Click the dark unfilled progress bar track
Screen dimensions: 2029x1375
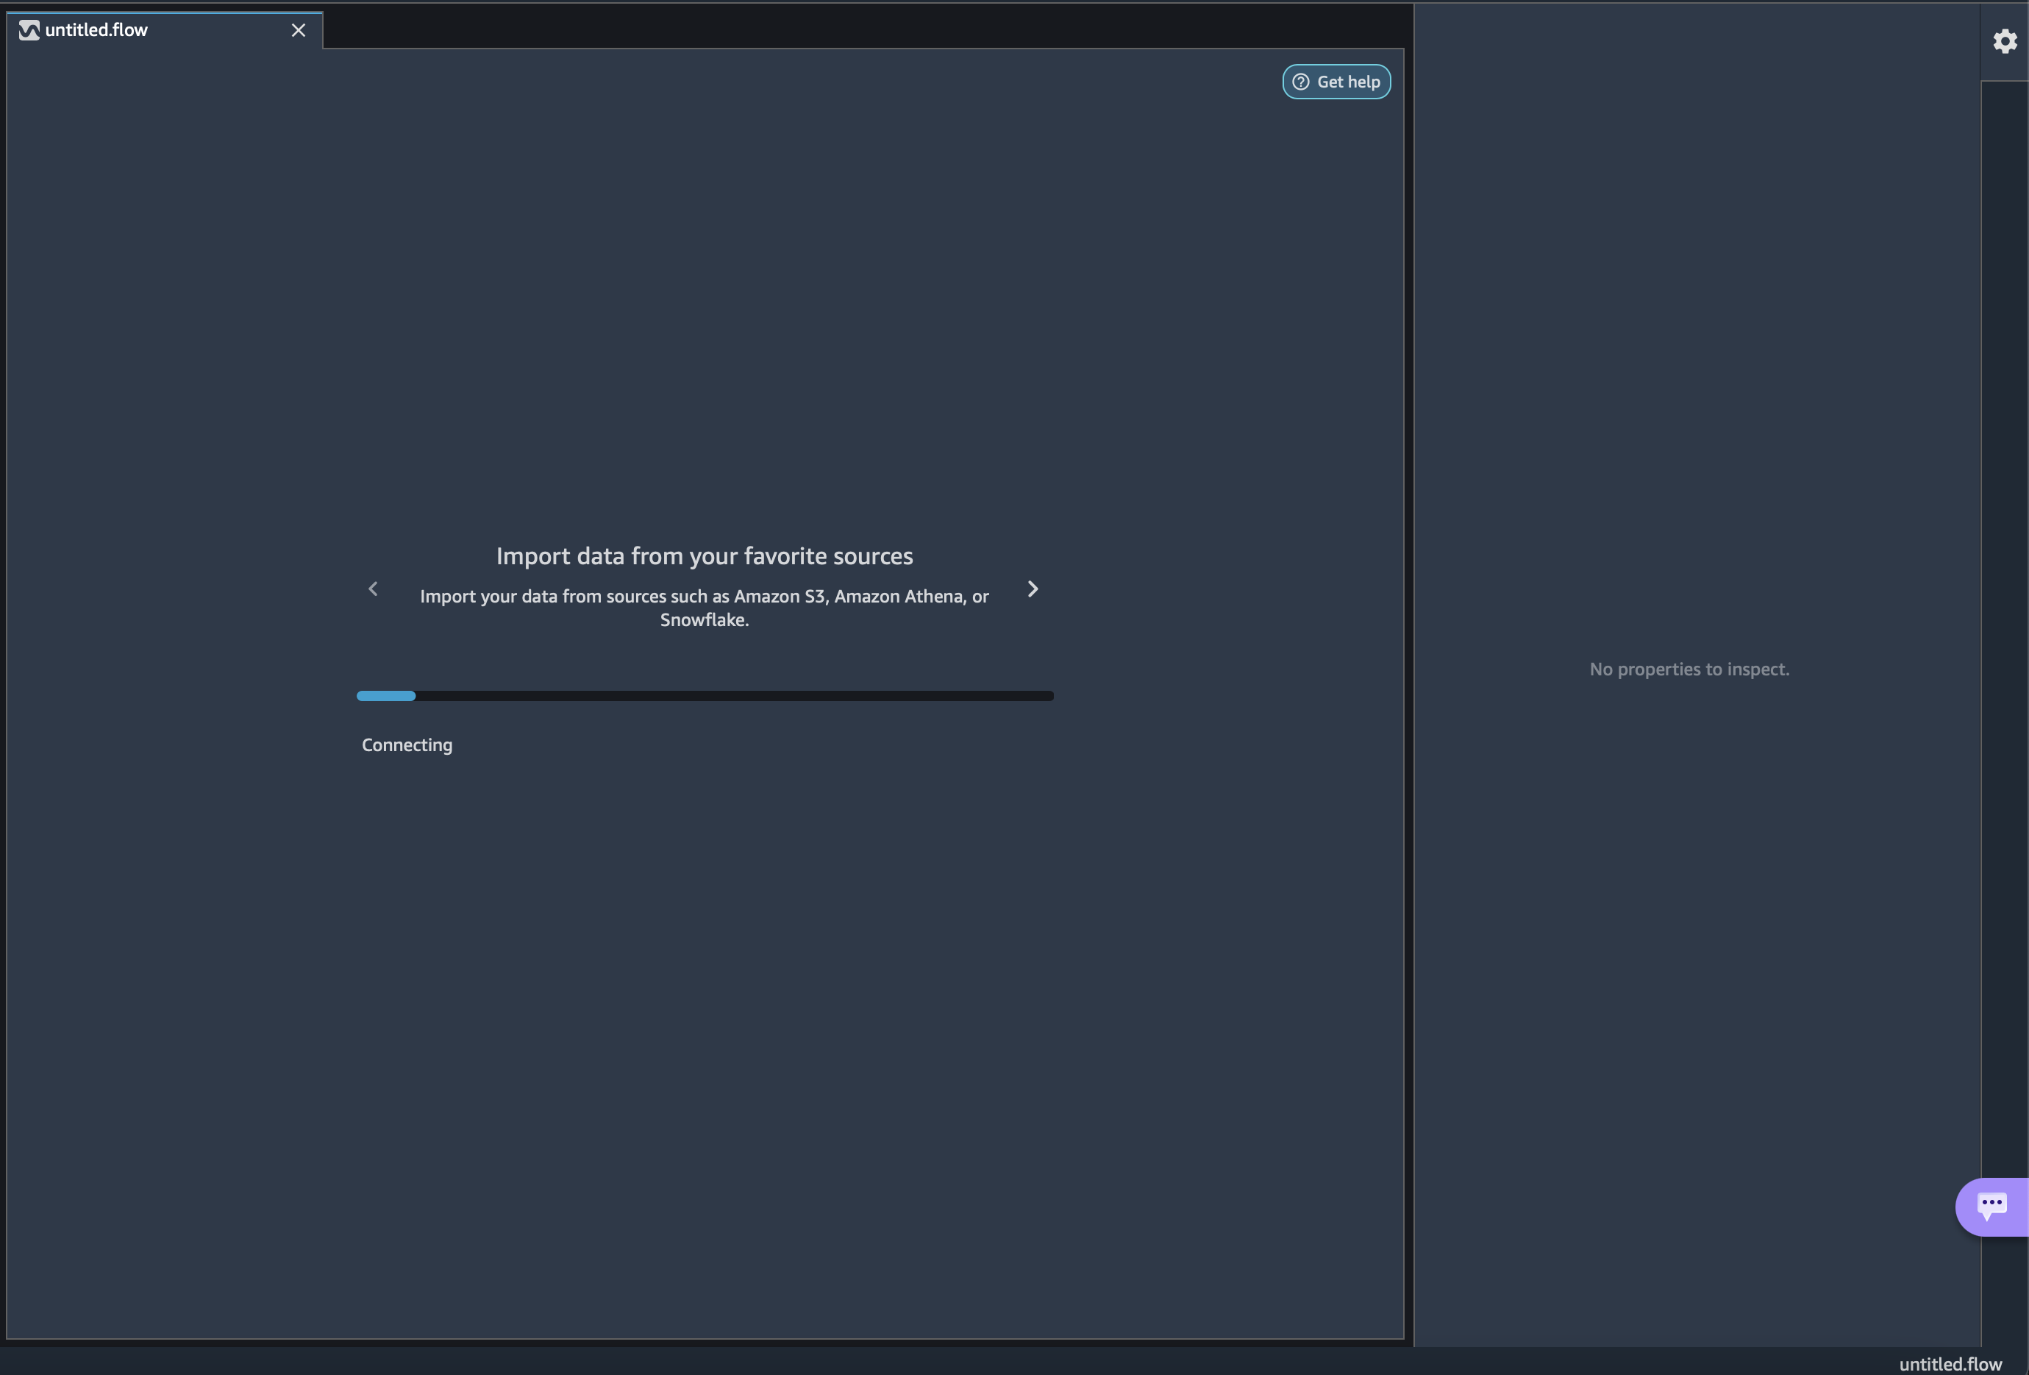coord(733,696)
